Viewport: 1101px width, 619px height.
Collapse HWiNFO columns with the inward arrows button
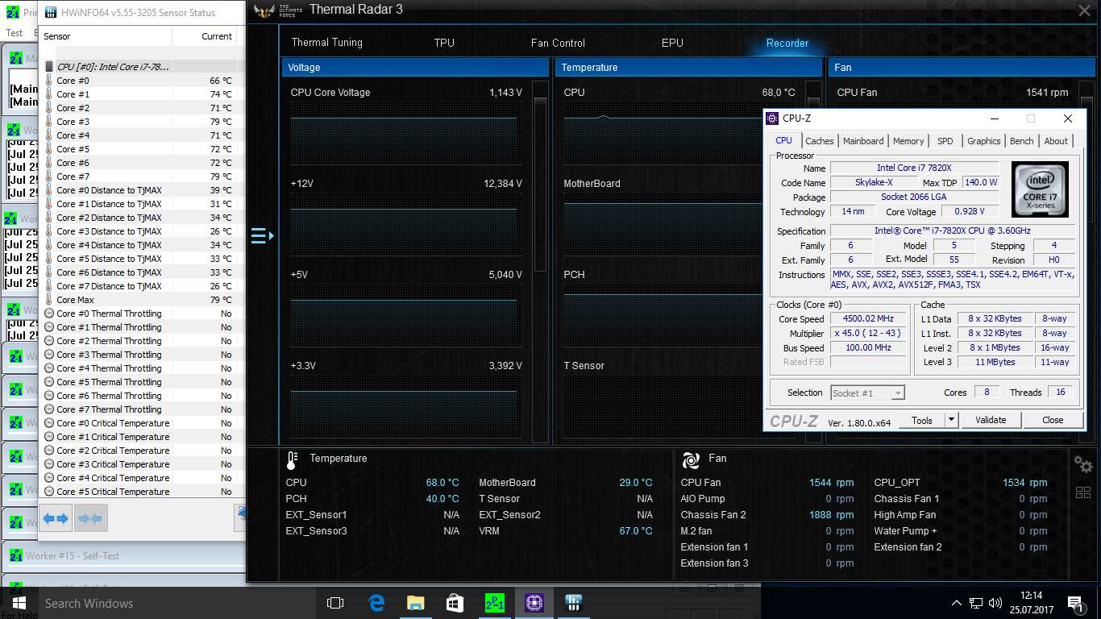point(89,518)
